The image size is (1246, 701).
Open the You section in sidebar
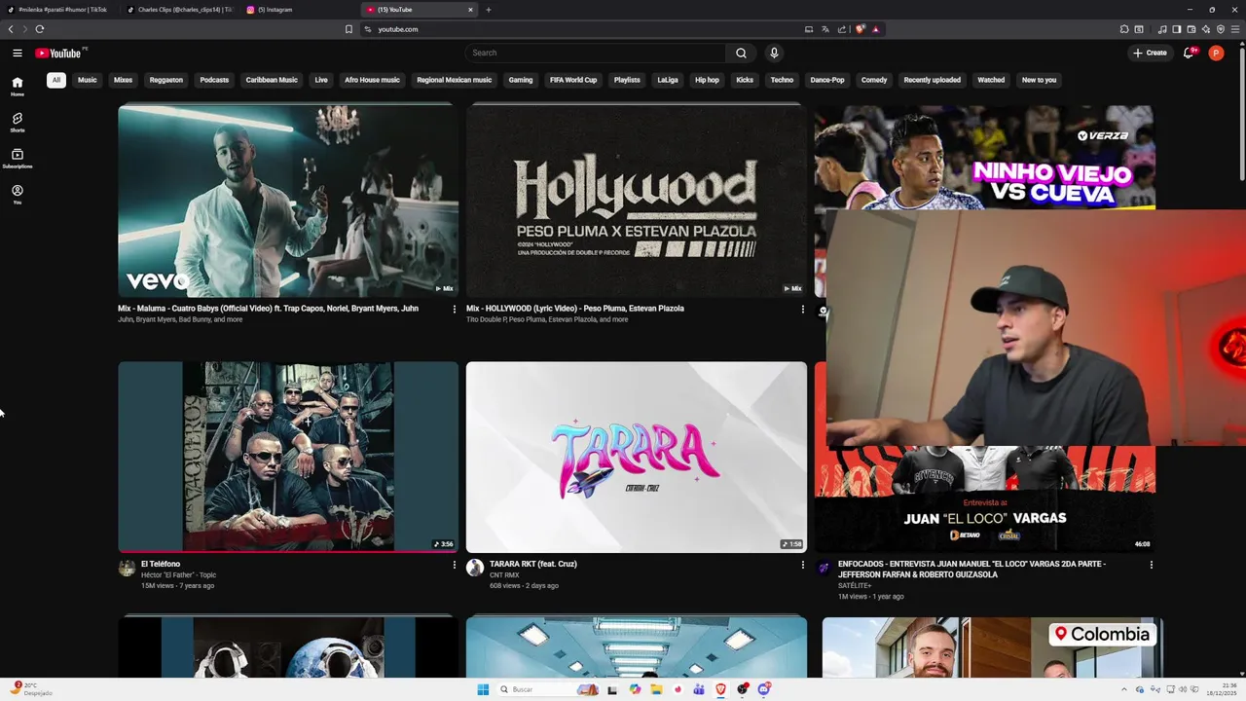click(18, 194)
